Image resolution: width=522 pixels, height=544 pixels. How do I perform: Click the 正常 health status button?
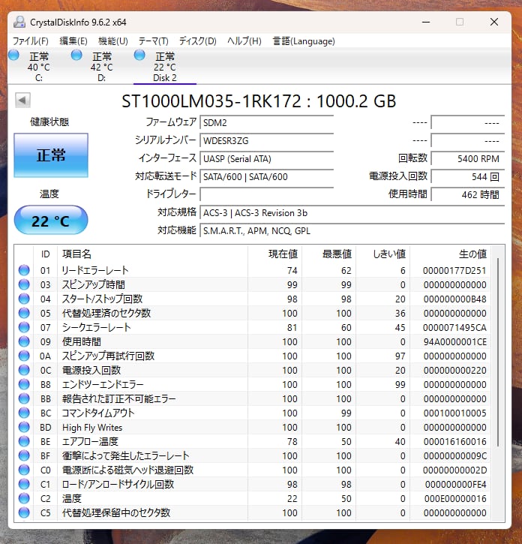click(x=51, y=155)
